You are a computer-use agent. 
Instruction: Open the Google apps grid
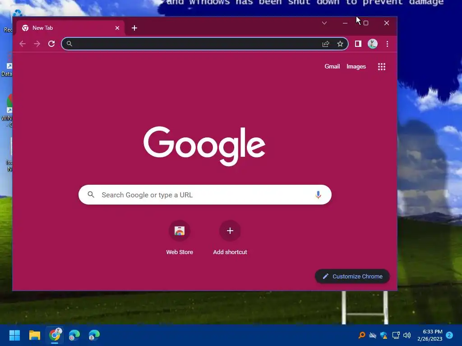[x=382, y=67]
